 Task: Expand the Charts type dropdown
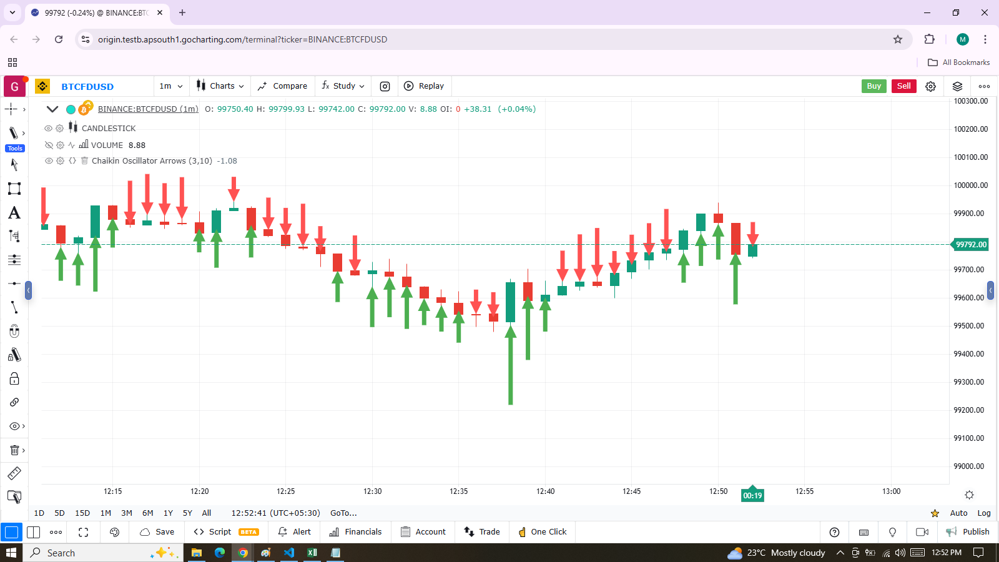pyautogui.click(x=220, y=86)
